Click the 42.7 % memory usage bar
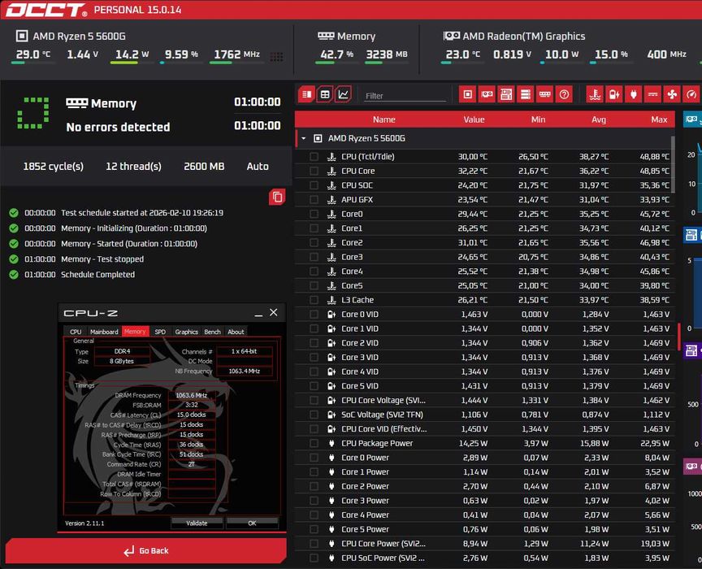702x569 pixels. [336, 63]
